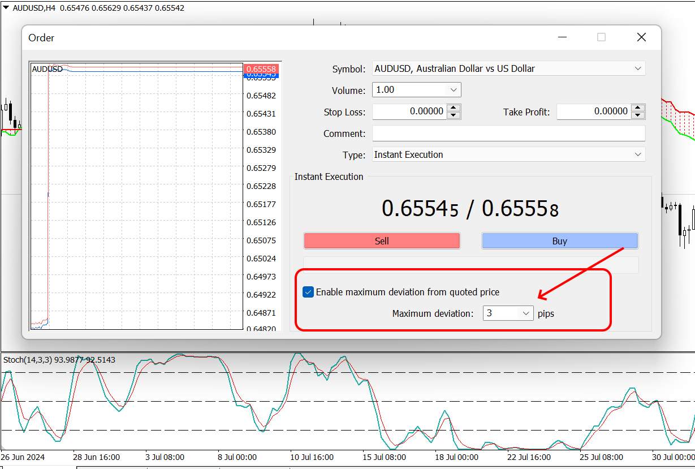Image resolution: width=695 pixels, height=469 pixels.
Task: Disable maximum deviation from quoted price checkbox
Action: [308, 292]
